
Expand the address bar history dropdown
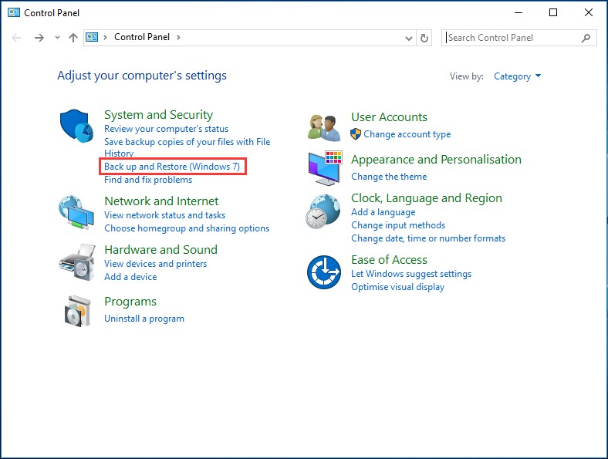point(408,39)
